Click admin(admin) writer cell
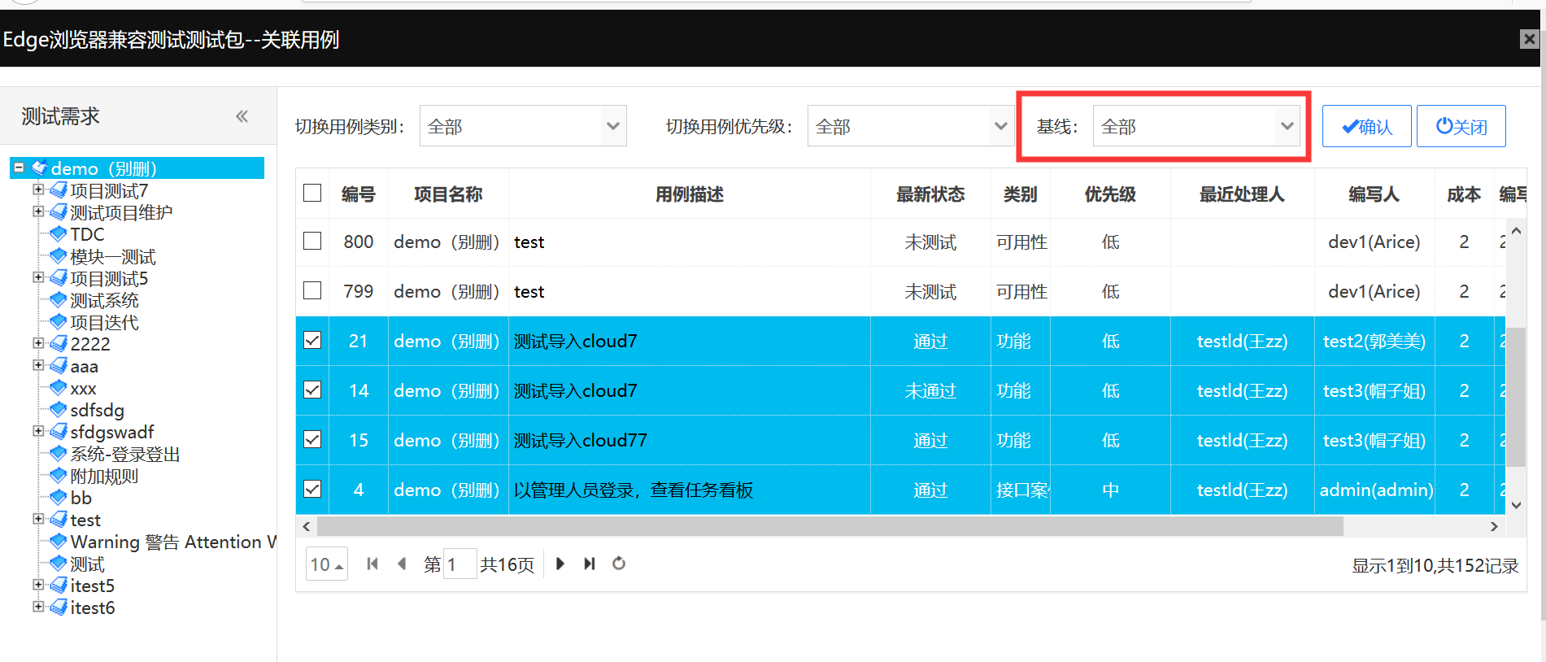 (1375, 490)
